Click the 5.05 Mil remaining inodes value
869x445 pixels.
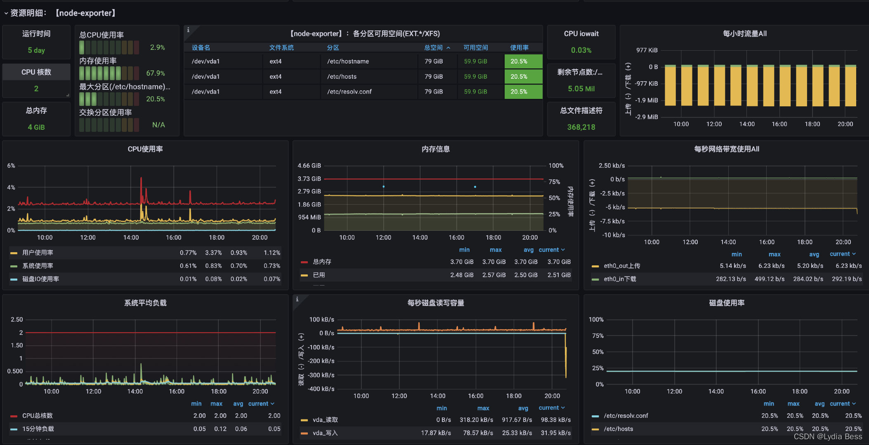(x=581, y=89)
